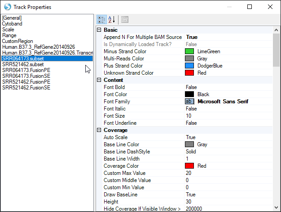The width and height of the screenshot is (281, 212).
Task: Click Font Italic value False
Action: pos(228,109)
